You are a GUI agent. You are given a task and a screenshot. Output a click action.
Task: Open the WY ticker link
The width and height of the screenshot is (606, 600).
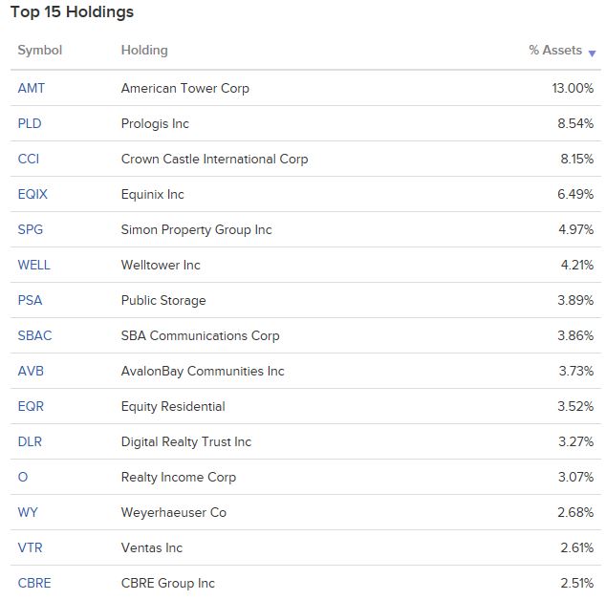28,512
